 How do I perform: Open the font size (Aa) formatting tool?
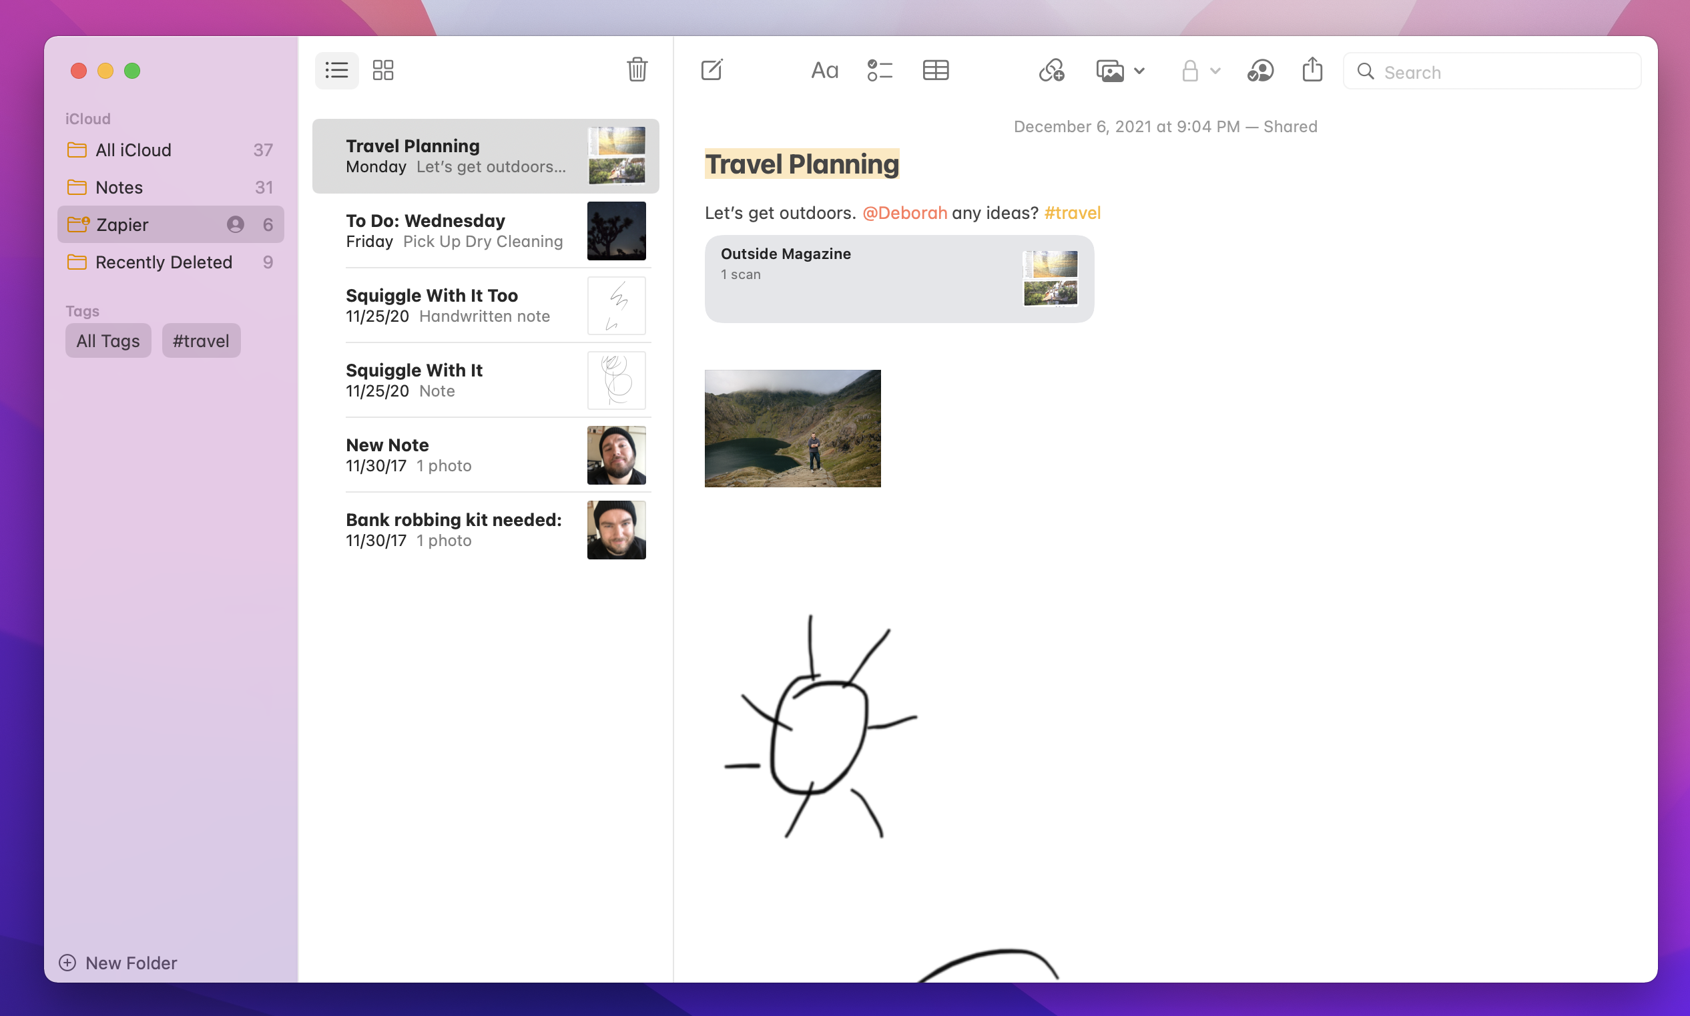click(x=824, y=71)
